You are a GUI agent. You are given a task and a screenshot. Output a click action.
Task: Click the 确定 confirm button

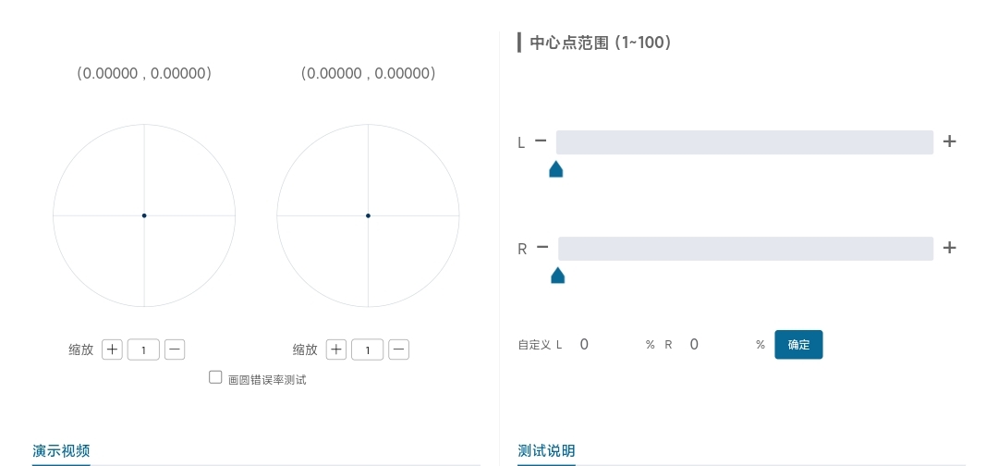point(798,345)
